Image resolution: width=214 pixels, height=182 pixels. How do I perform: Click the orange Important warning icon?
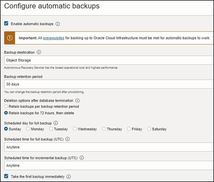10,38
